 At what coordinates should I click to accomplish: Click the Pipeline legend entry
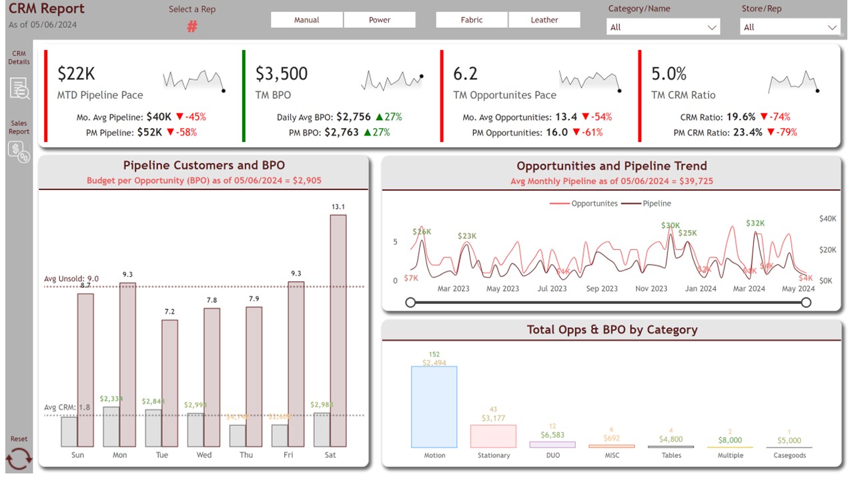[x=651, y=203]
